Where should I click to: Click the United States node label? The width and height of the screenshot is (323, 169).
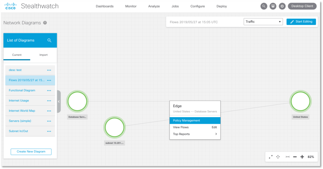coord(300,117)
